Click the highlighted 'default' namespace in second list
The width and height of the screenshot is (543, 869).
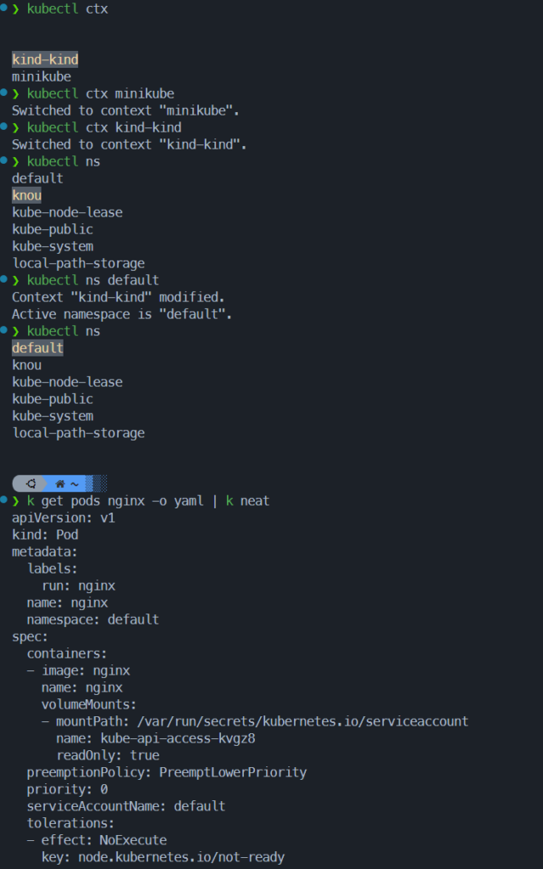(37, 348)
